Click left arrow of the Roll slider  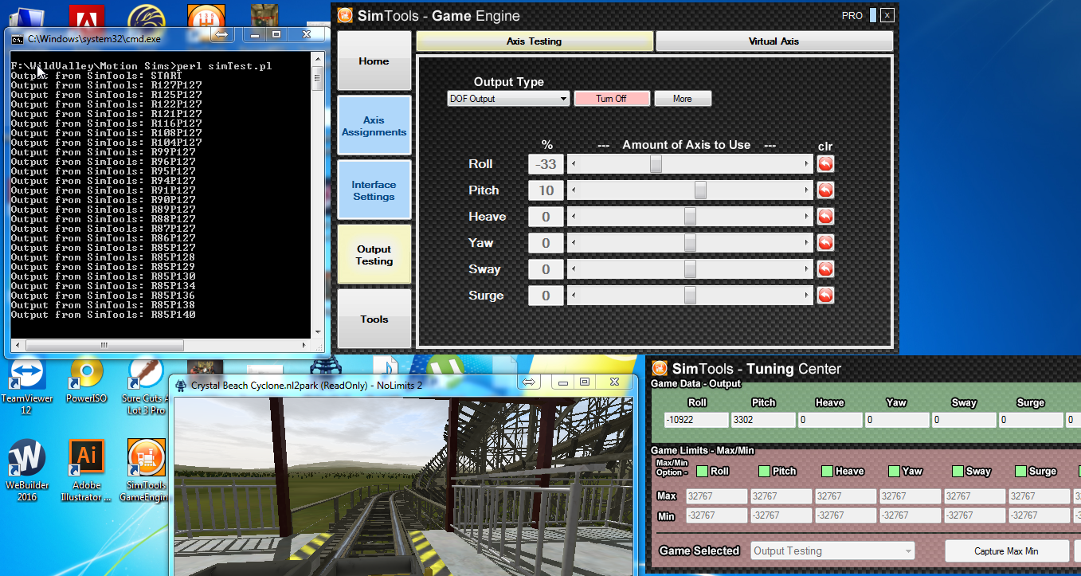(573, 164)
